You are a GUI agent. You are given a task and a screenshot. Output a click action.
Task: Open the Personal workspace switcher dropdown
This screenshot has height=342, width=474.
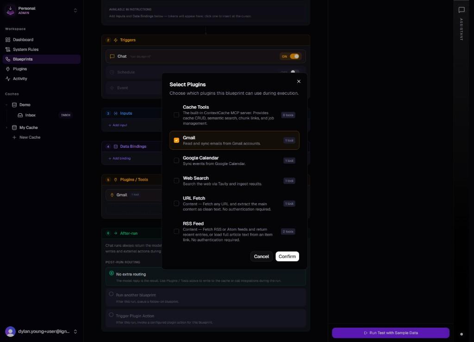[75, 10]
